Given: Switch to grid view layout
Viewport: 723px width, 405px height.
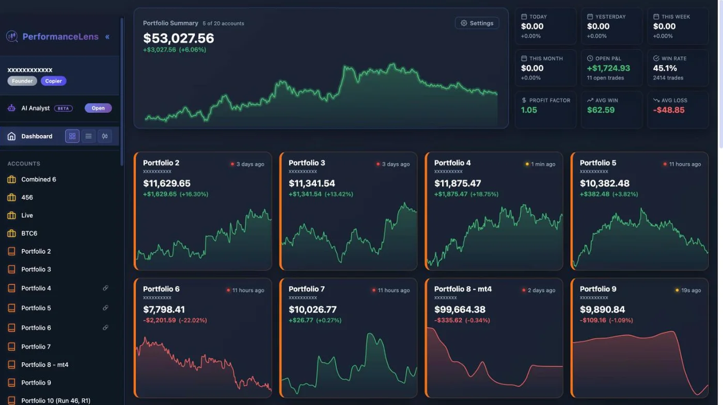Looking at the screenshot, I should [x=72, y=136].
